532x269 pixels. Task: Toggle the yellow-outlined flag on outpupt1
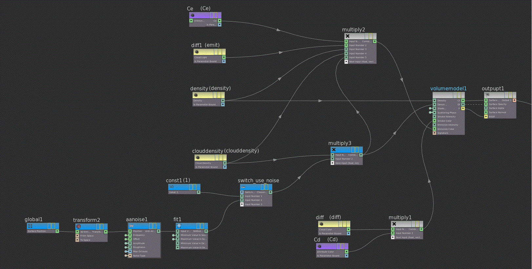[510, 95]
